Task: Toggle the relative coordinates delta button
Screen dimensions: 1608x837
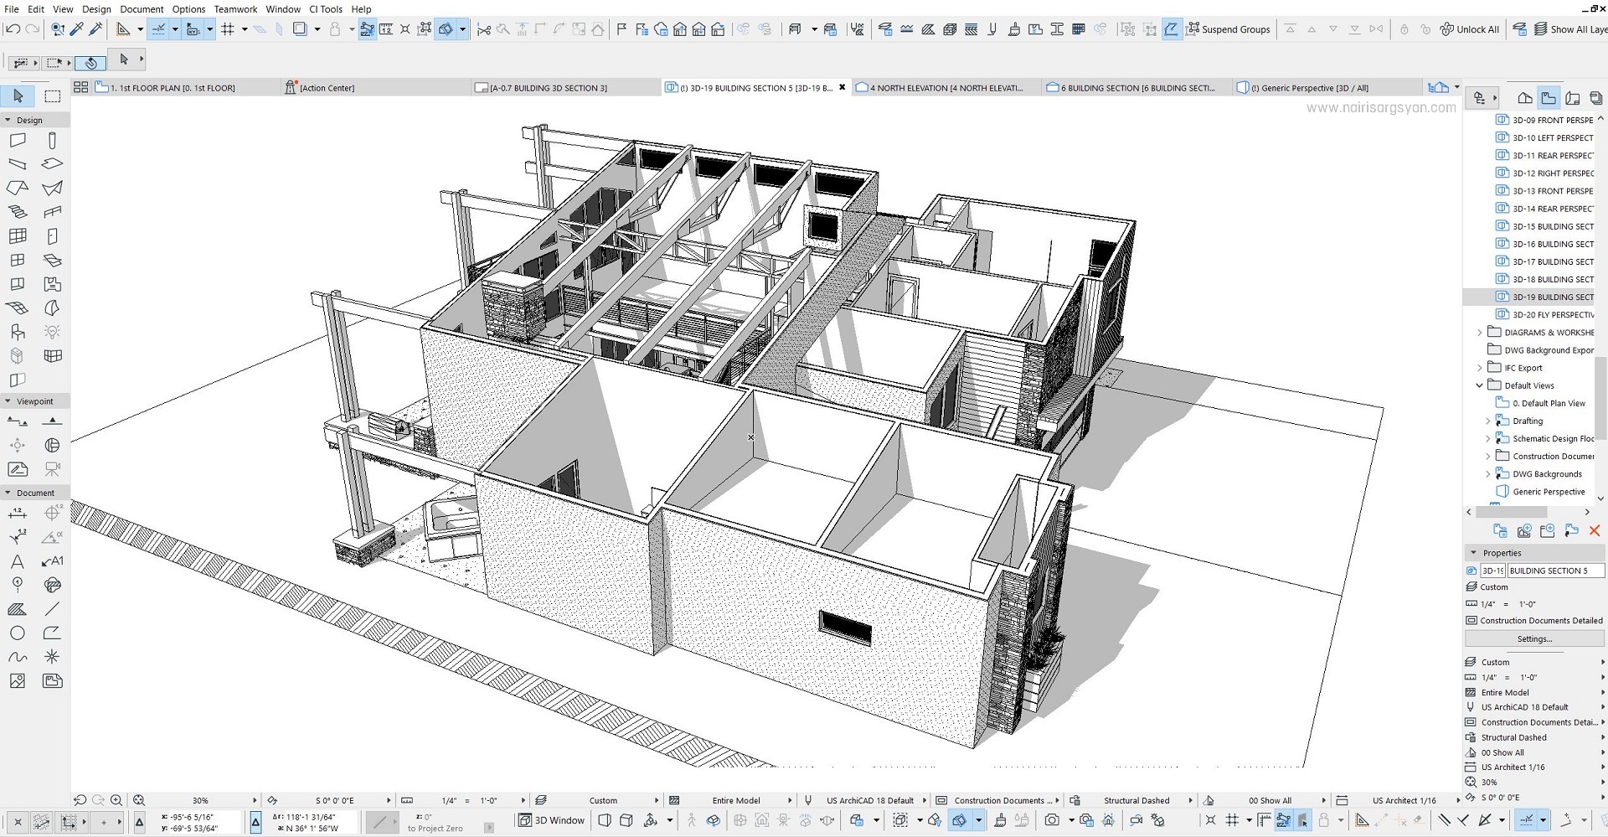Action: pos(255,822)
